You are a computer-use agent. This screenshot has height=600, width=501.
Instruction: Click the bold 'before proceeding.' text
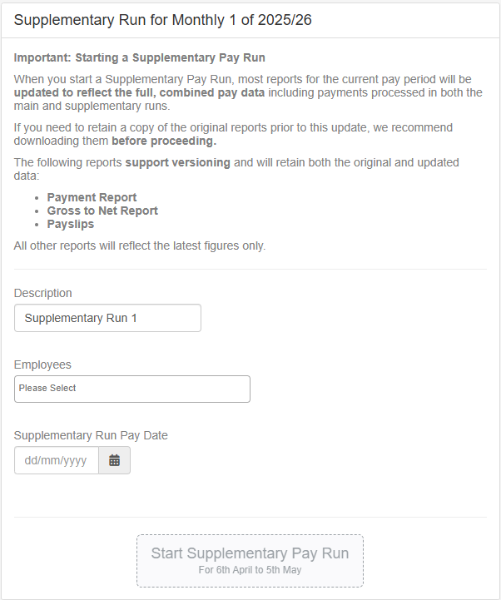coord(164,141)
